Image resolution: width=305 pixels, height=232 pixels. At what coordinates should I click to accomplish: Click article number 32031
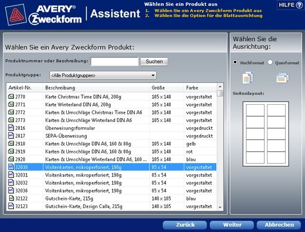tap(21, 175)
